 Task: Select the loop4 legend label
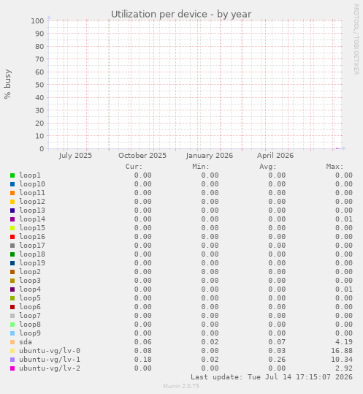(x=30, y=289)
